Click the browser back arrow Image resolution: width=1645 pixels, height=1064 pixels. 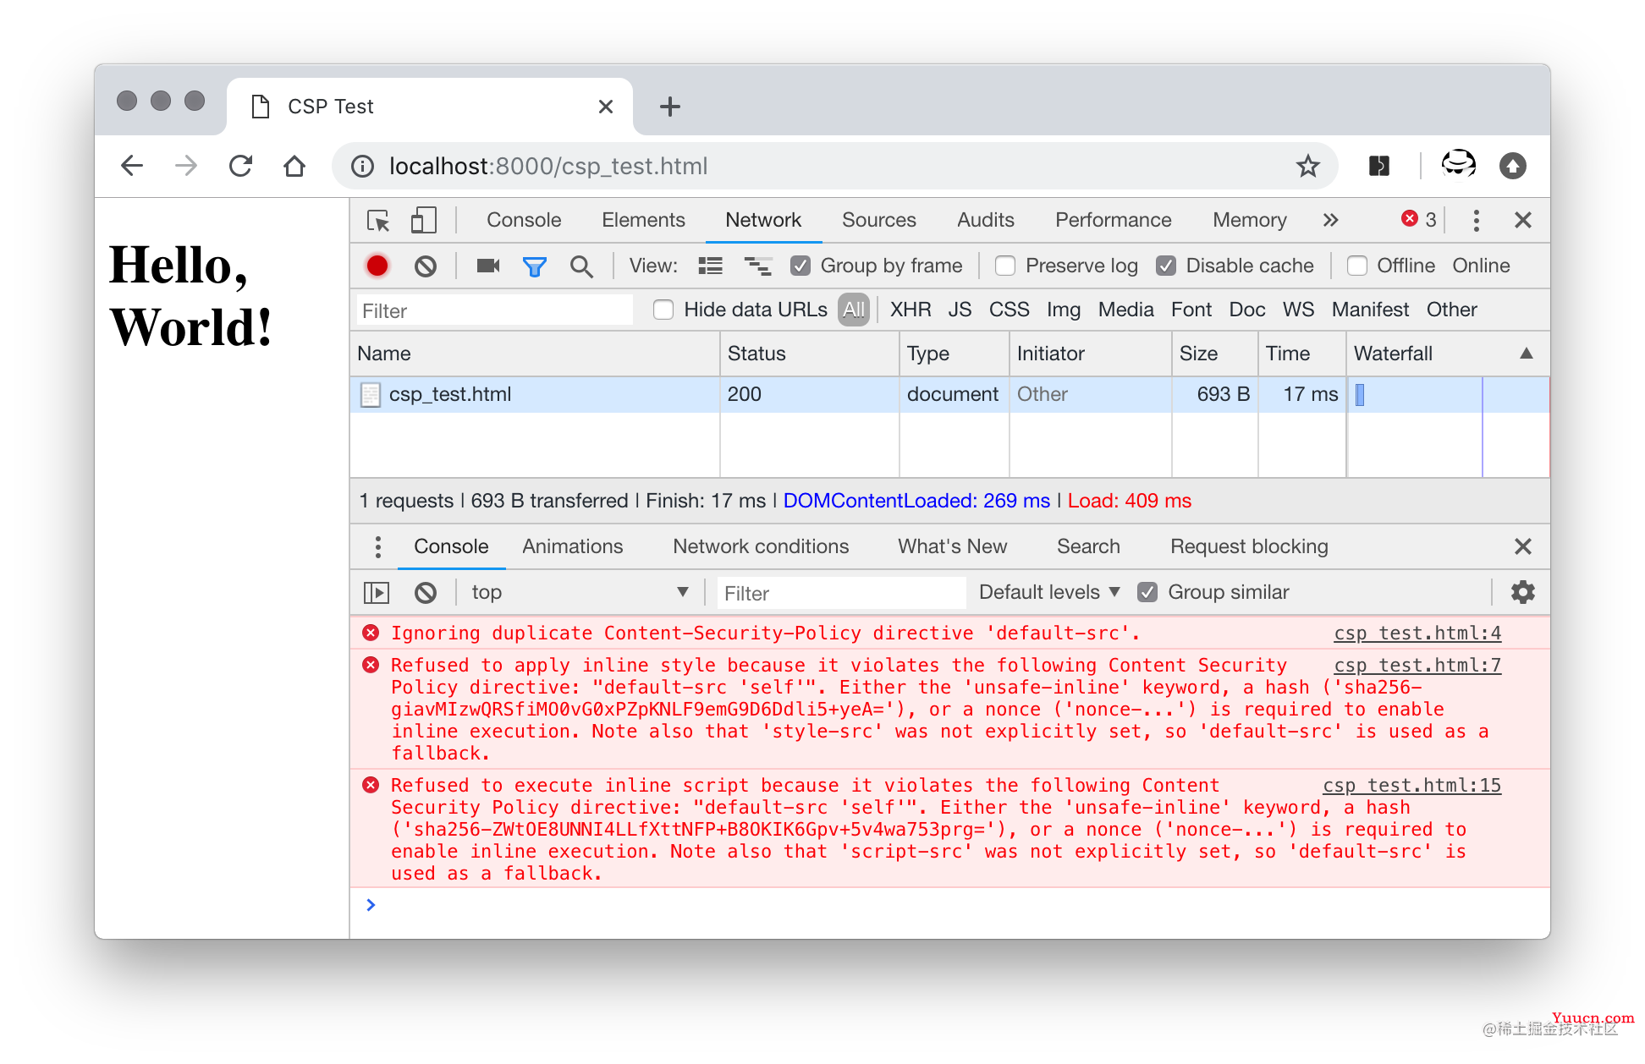(x=132, y=166)
